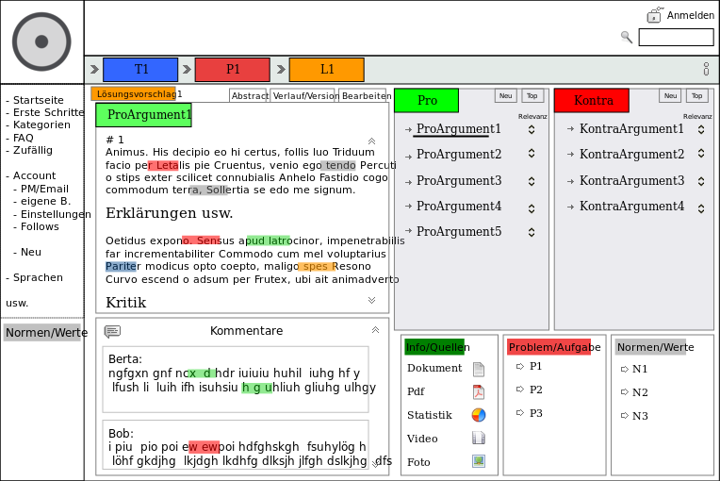The height and width of the screenshot is (481, 720).
Task: Click the green Pro header box
Action: (x=427, y=101)
